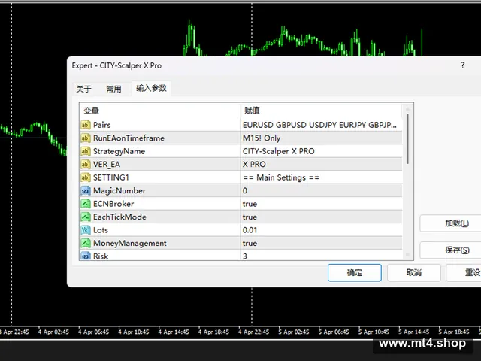Click the 赋值 column header
This screenshot has height=361, width=481.
pos(321,111)
